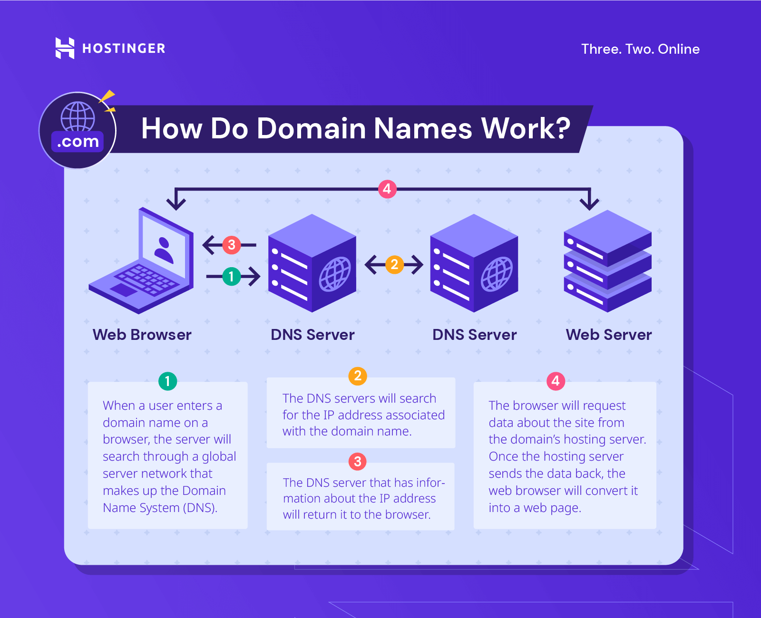This screenshot has width=761, height=618.
Task: Click the DNS server cube nearest the web server stack
Action: click(x=474, y=263)
